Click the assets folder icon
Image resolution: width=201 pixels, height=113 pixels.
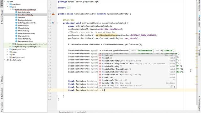coord(11,52)
